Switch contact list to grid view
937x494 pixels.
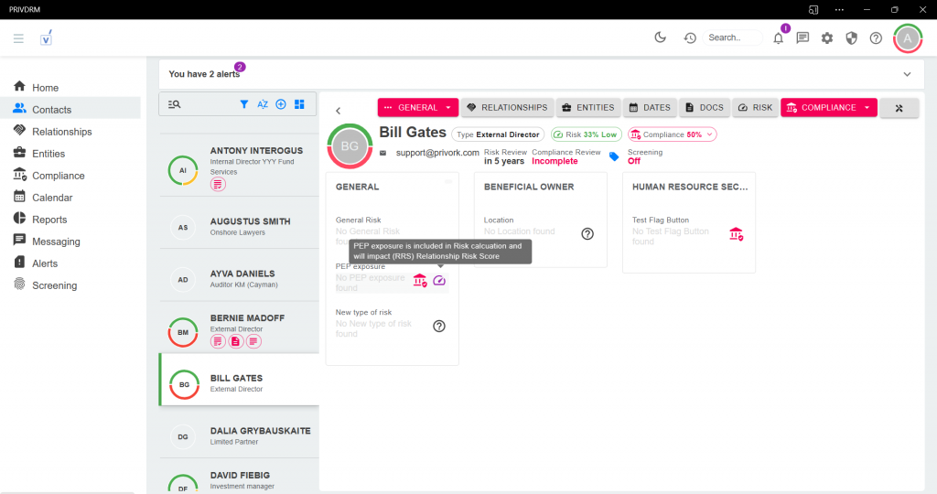299,104
